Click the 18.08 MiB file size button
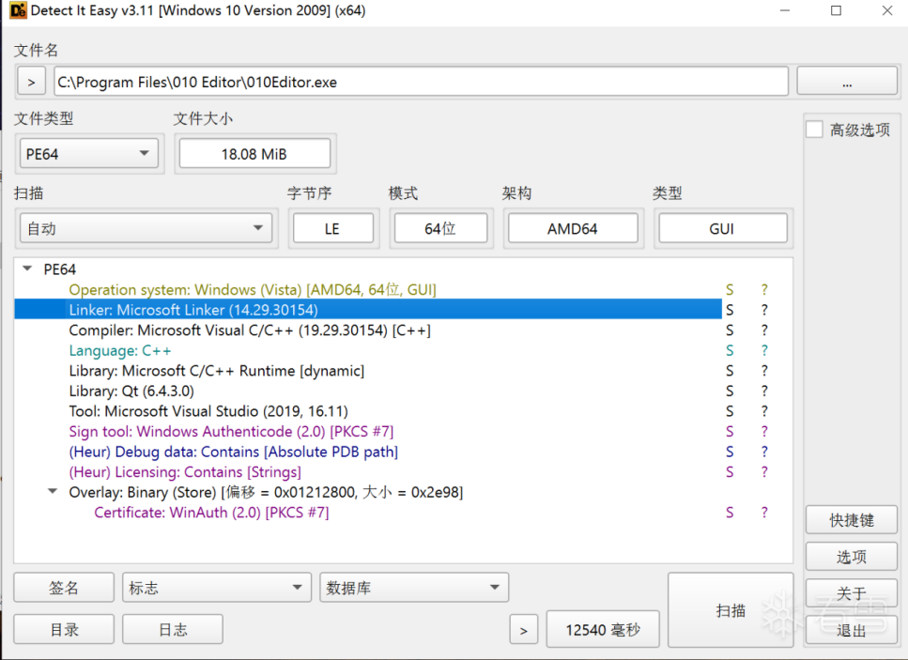Image resolution: width=908 pixels, height=660 pixels. tap(254, 153)
